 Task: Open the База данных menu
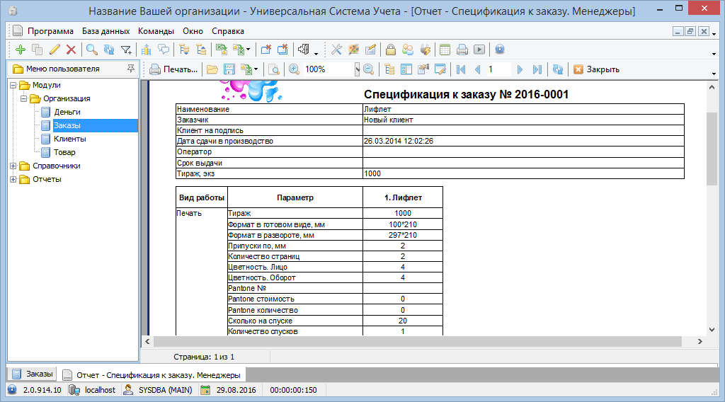(x=105, y=31)
